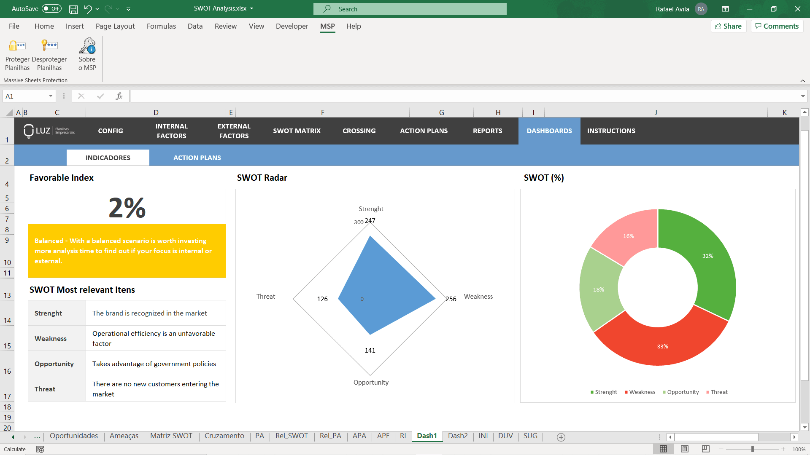Open the CROSSING dashboard section
Viewport: 810px width, 455px height.
pyautogui.click(x=359, y=131)
